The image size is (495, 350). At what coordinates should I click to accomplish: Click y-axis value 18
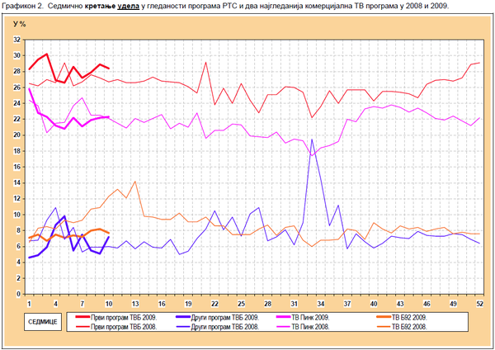pos(16,151)
